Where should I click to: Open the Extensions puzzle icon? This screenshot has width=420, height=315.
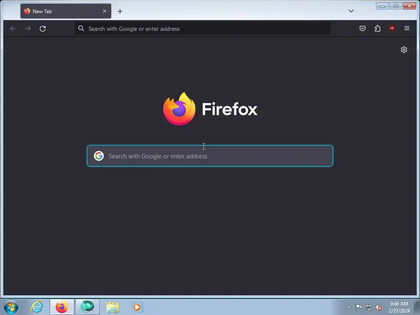tap(377, 28)
